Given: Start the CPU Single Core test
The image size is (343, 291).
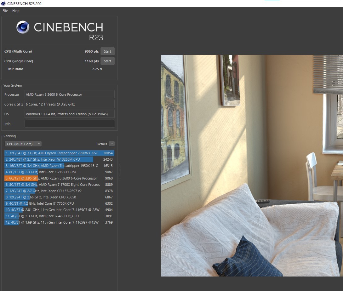Looking at the screenshot, I should tap(107, 61).
